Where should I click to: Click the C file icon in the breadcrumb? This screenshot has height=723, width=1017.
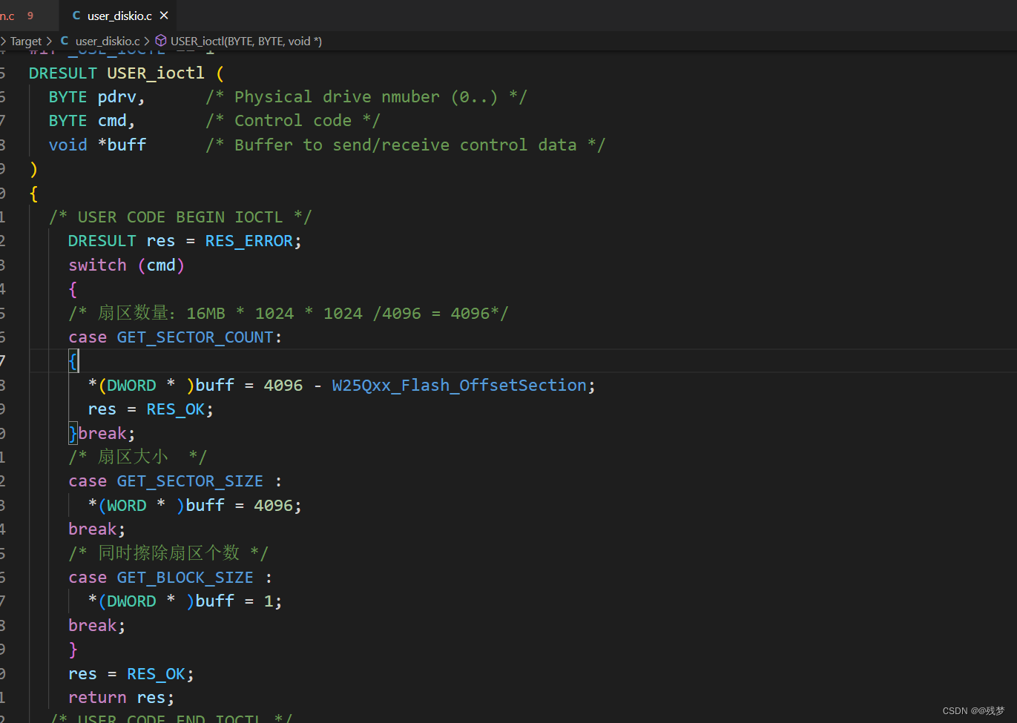click(x=65, y=42)
